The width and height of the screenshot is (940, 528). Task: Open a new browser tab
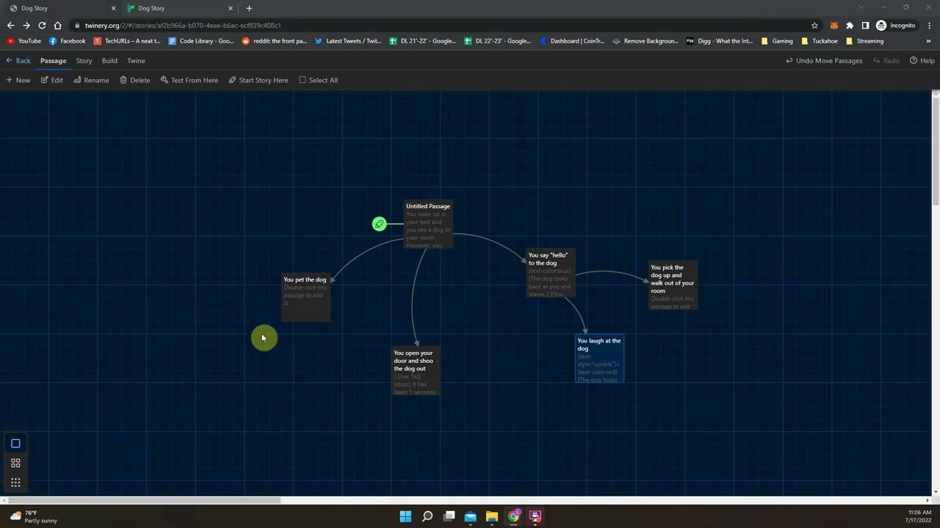click(x=249, y=8)
